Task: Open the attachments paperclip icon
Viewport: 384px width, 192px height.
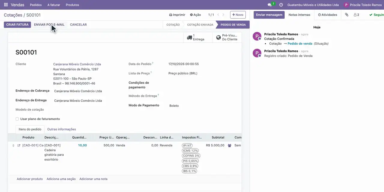Action: pyautogui.click(x=346, y=15)
